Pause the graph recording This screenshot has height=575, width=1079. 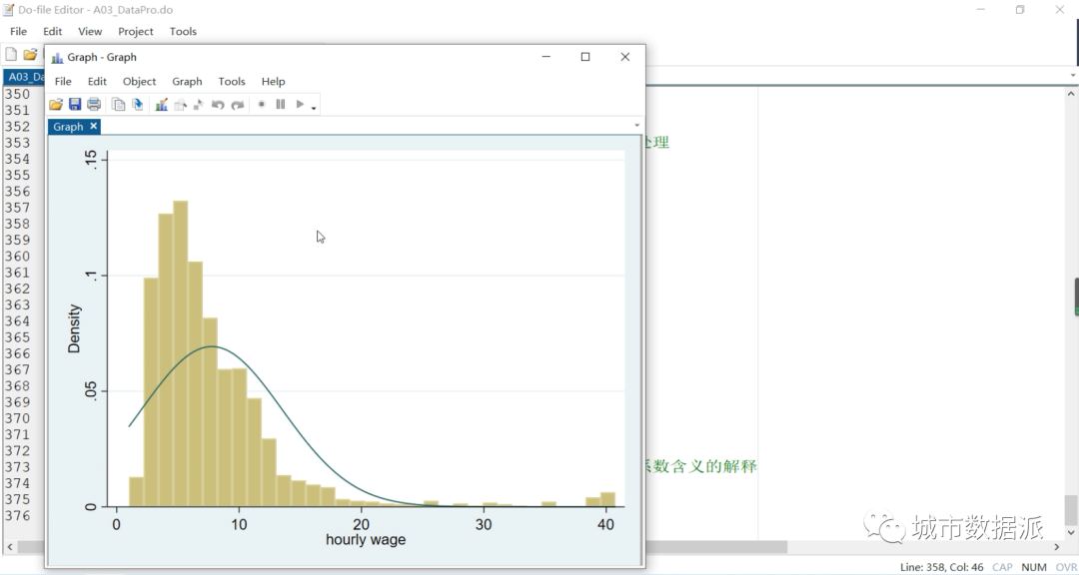click(280, 105)
